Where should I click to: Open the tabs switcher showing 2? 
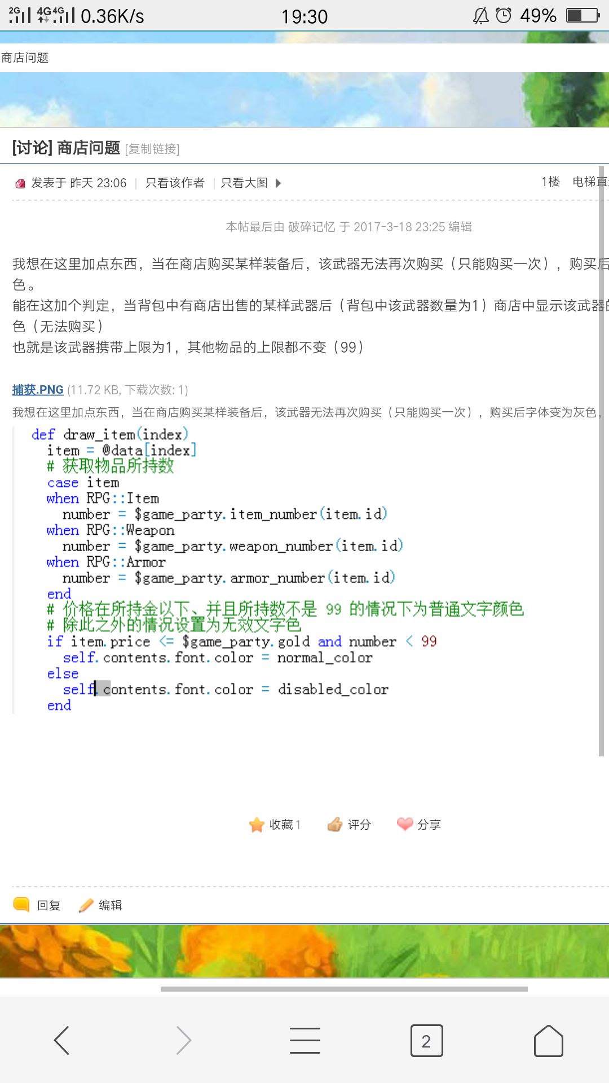[426, 1041]
